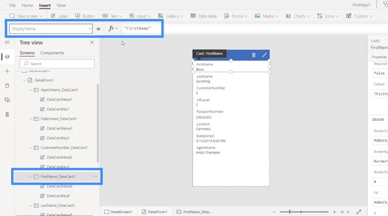
Task: Select DataCardKey4 in tree
Action: 58,196
